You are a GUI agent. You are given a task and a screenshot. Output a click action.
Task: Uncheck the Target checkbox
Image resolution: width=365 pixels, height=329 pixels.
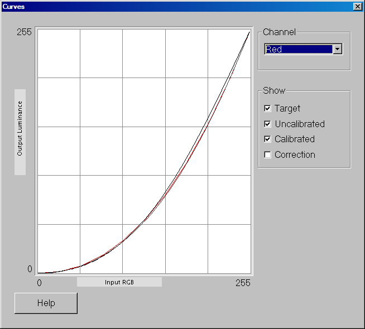pyautogui.click(x=267, y=108)
